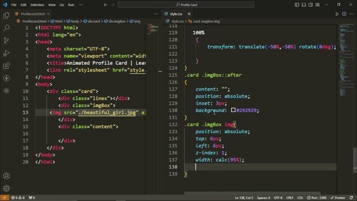Toggle the primary side bar layout icon
The width and height of the screenshot is (357, 201).
[x=297, y=5]
